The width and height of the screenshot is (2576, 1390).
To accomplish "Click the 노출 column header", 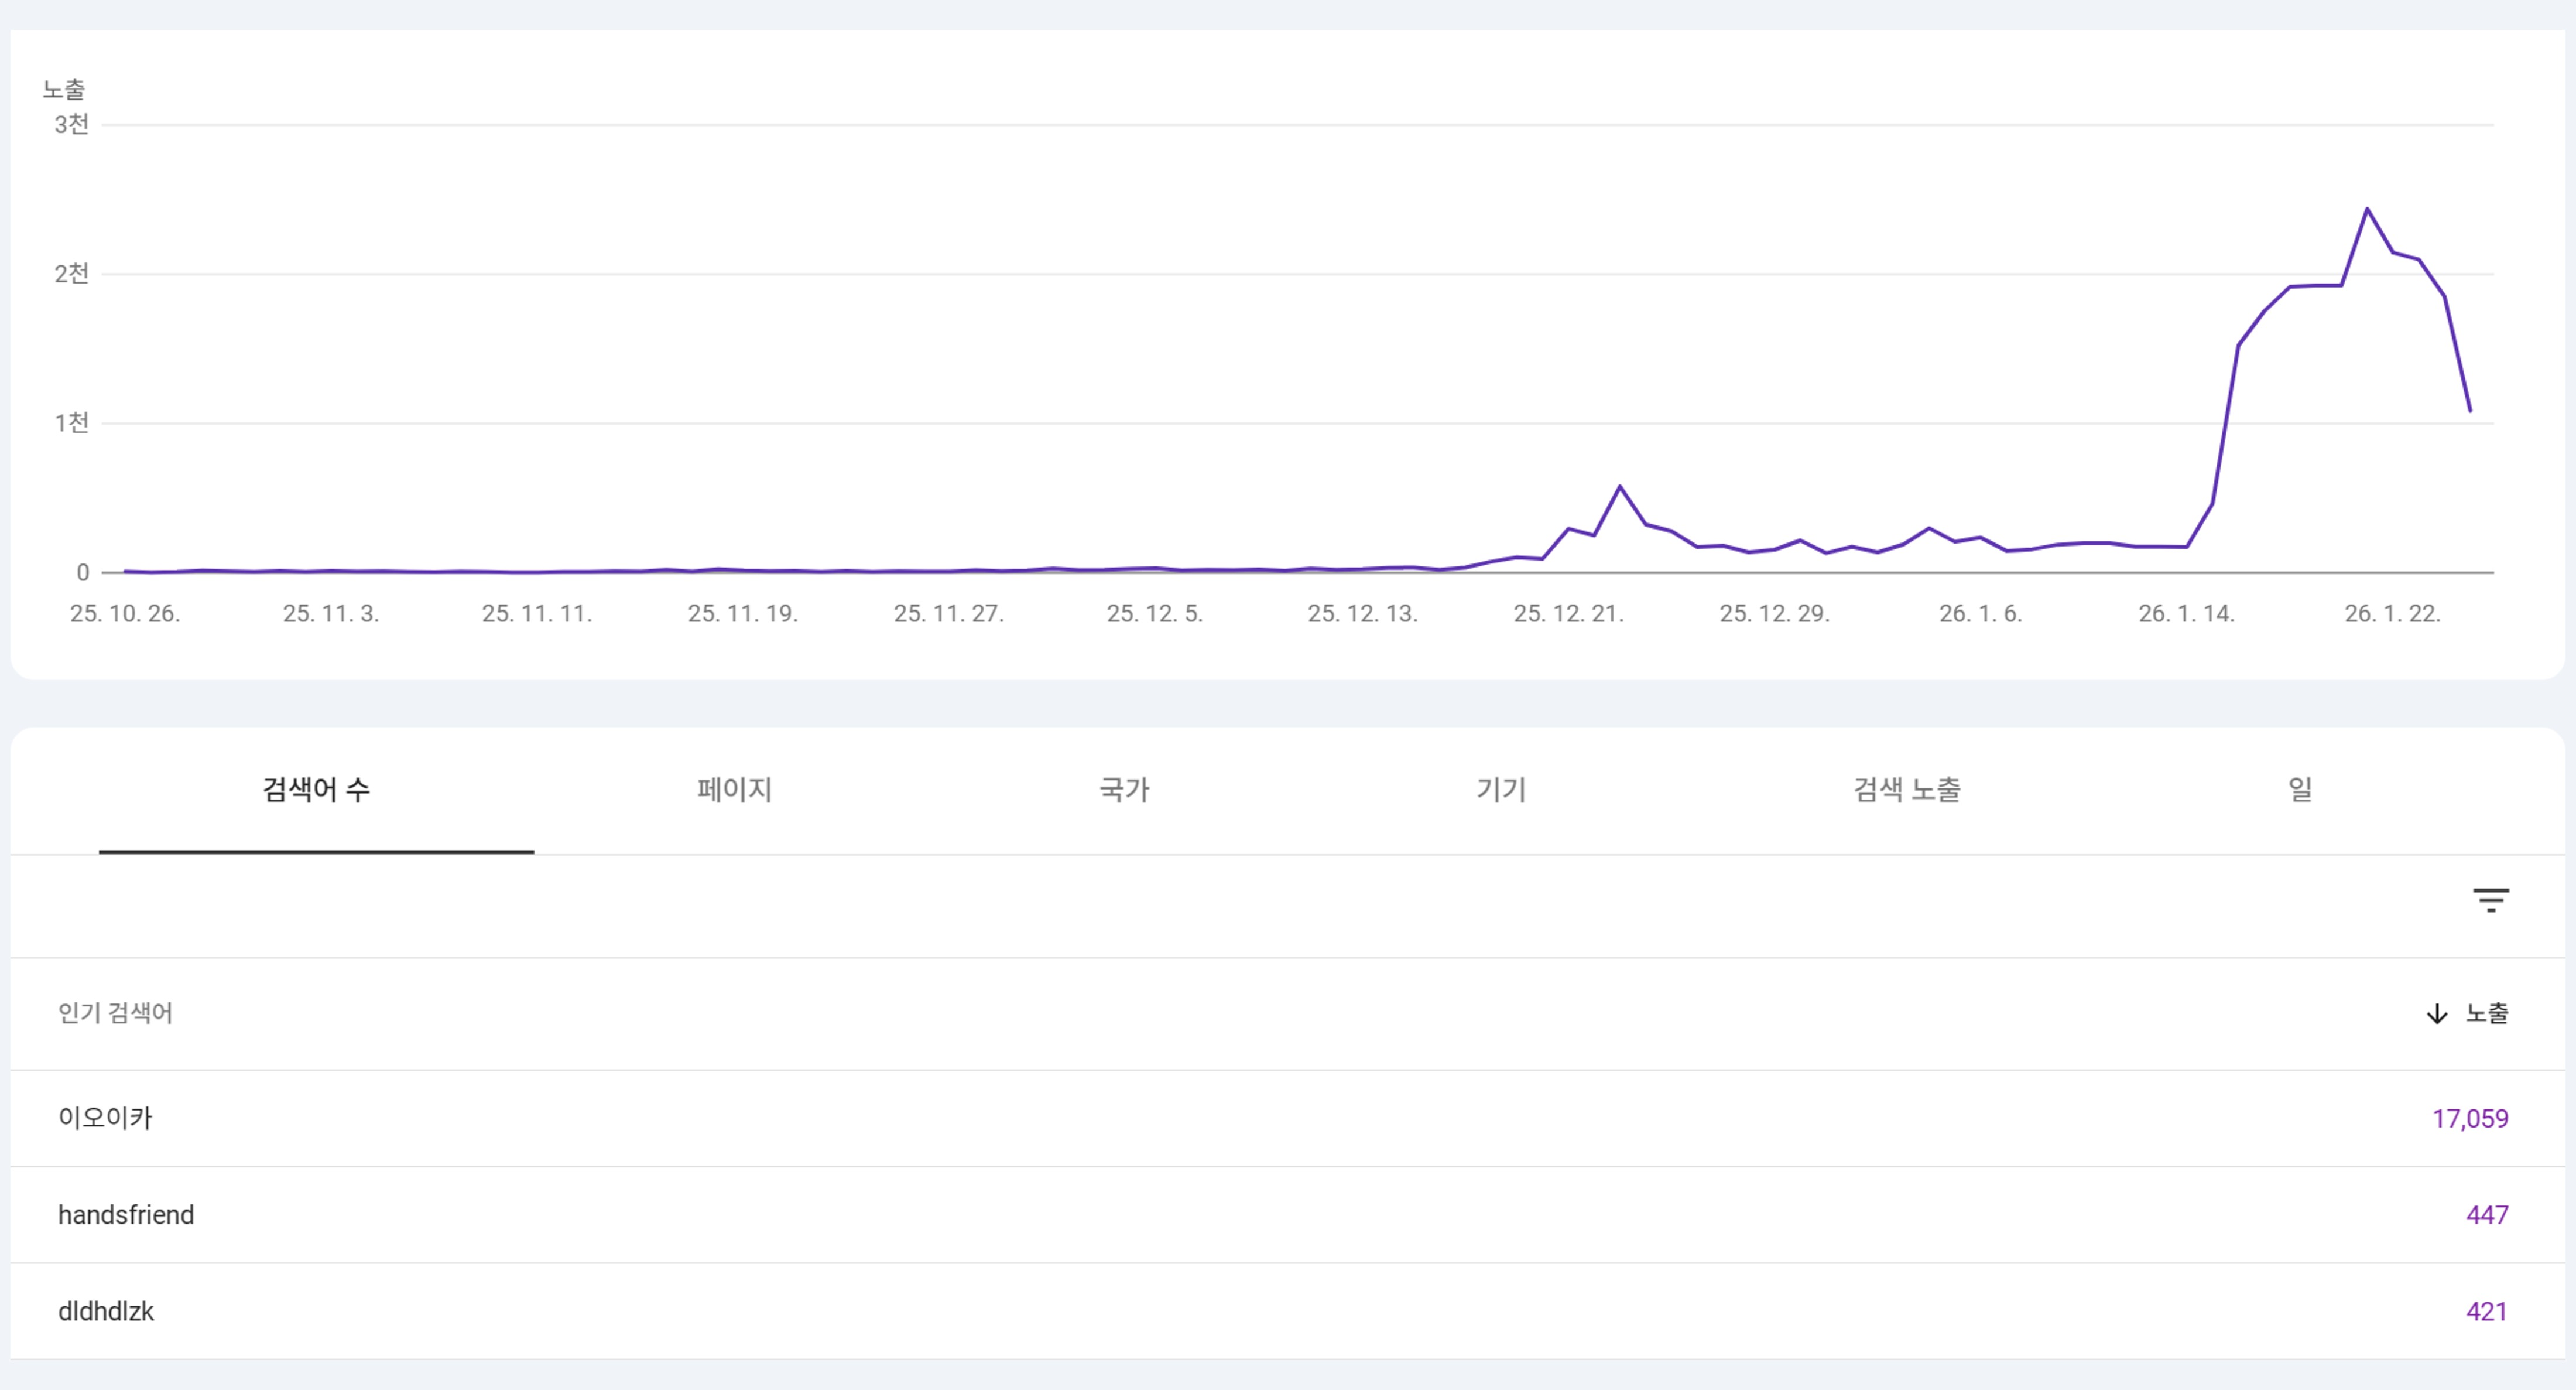I will [2486, 1014].
